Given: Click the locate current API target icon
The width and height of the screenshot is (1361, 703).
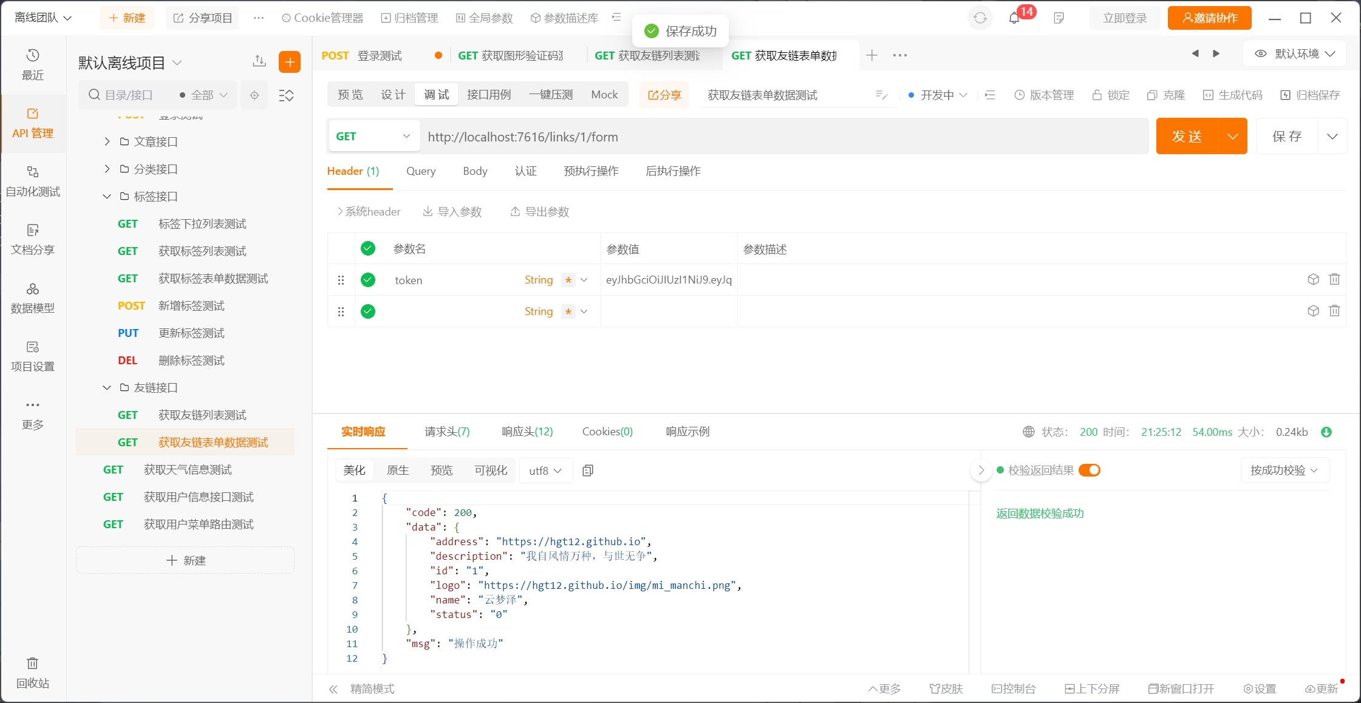Looking at the screenshot, I should [254, 95].
